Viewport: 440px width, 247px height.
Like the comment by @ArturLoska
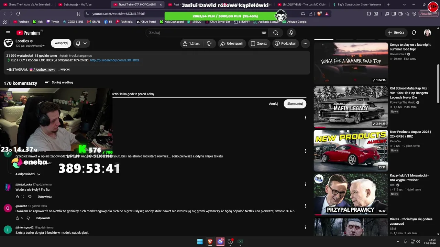(x=17, y=197)
